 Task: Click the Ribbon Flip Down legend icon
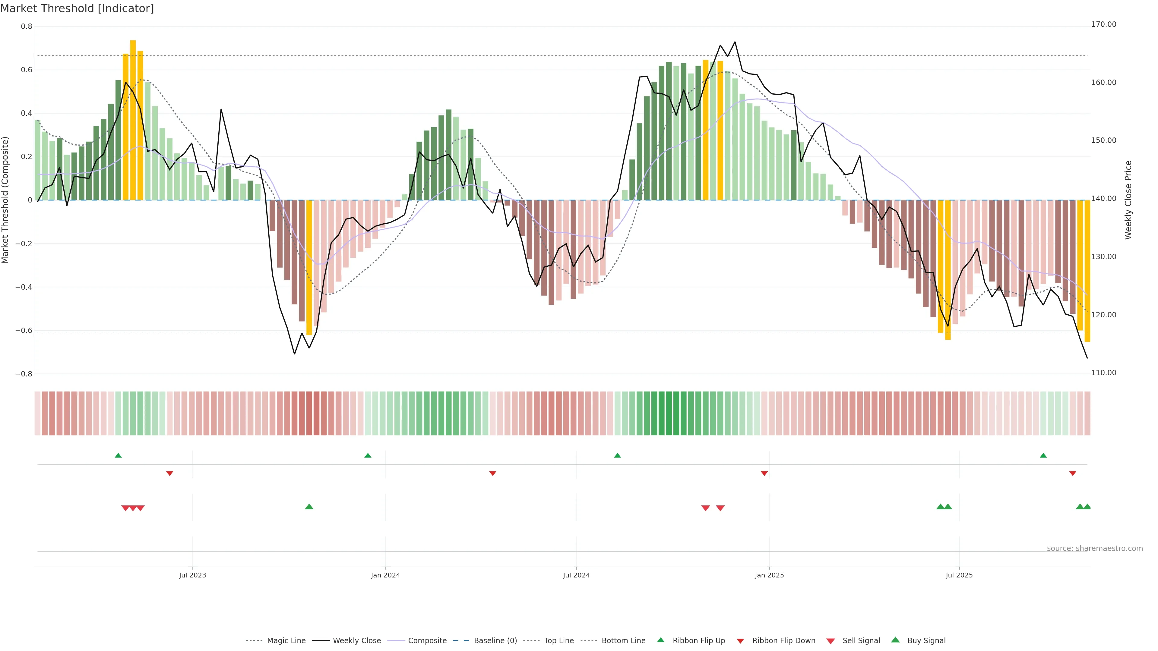(740, 641)
